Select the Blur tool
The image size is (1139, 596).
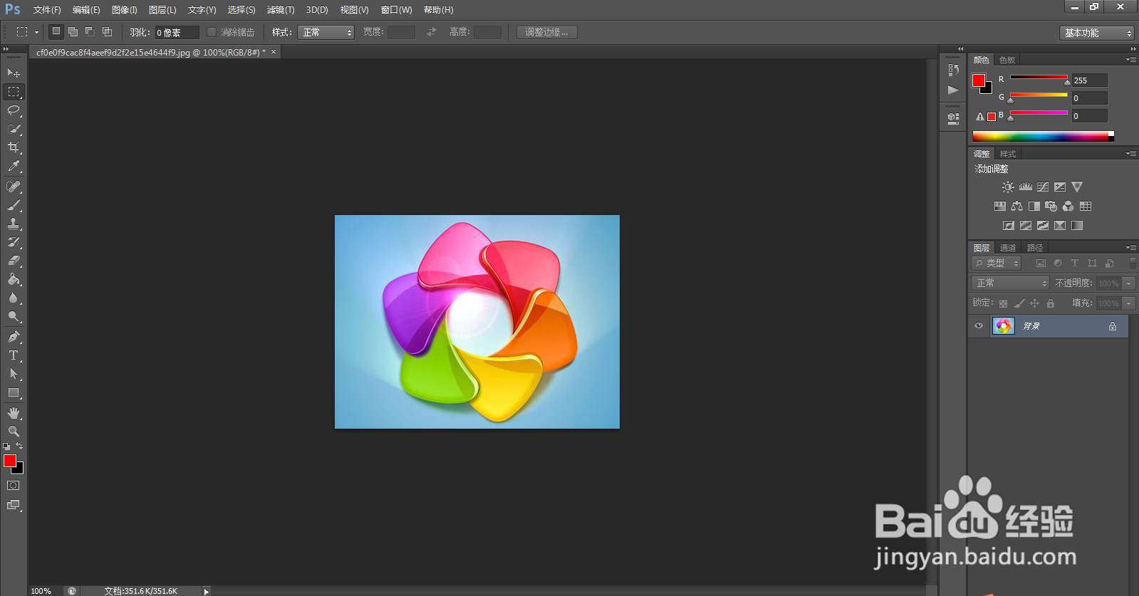(14, 298)
